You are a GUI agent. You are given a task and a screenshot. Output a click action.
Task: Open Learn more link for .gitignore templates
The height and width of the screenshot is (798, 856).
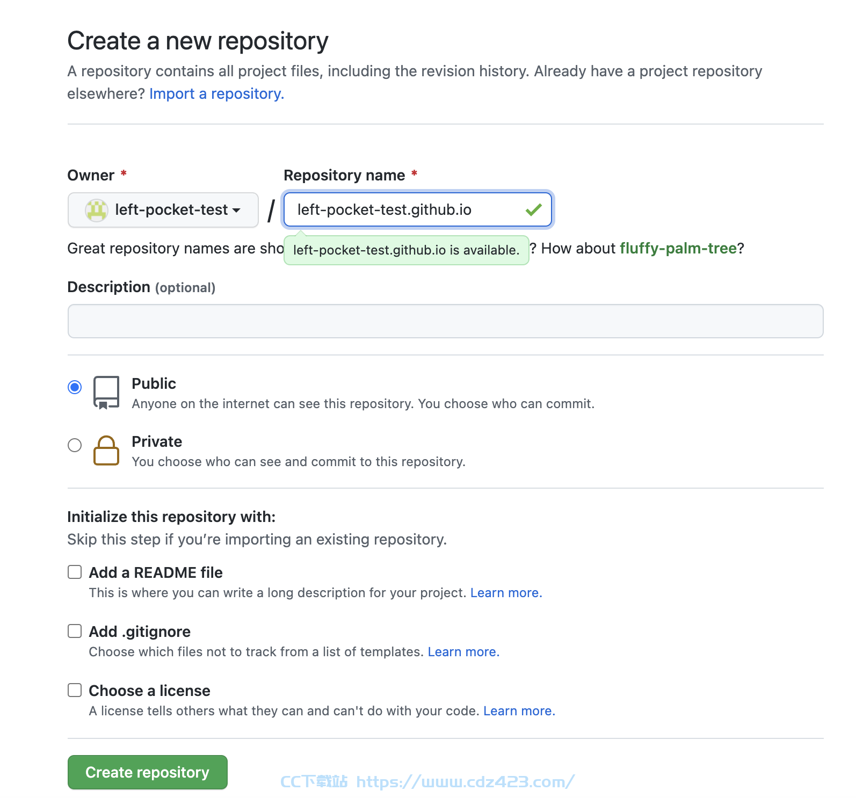463,652
